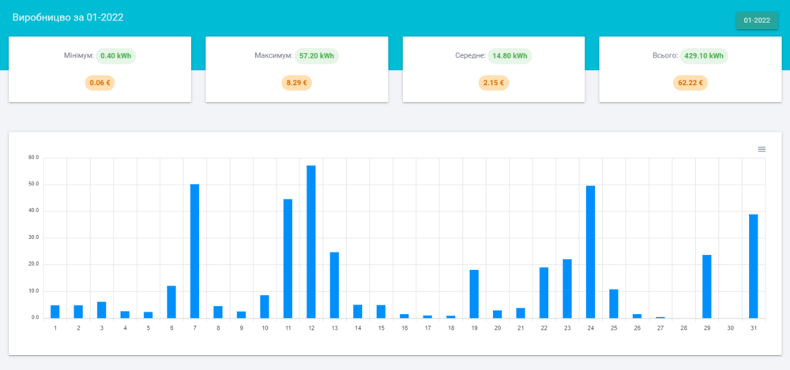Select the total 429.10 kWh badge

coord(704,56)
